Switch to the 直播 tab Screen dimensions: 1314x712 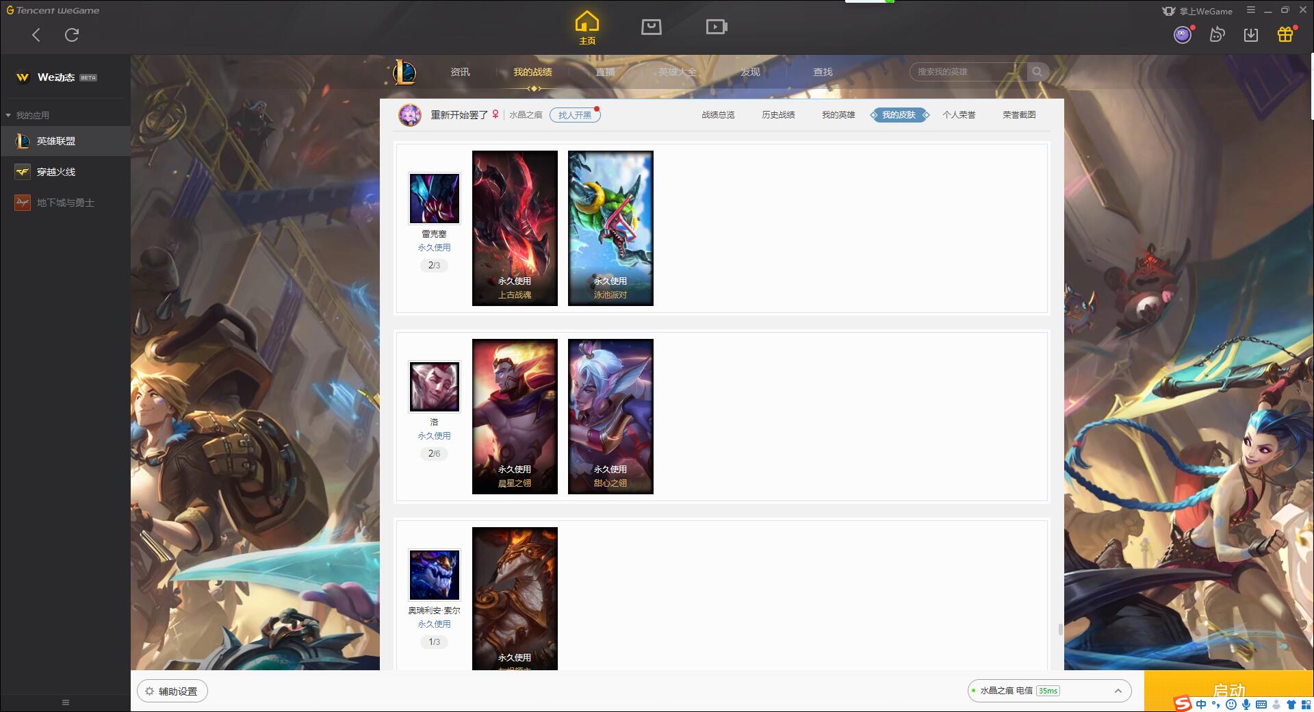(x=605, y=72)
